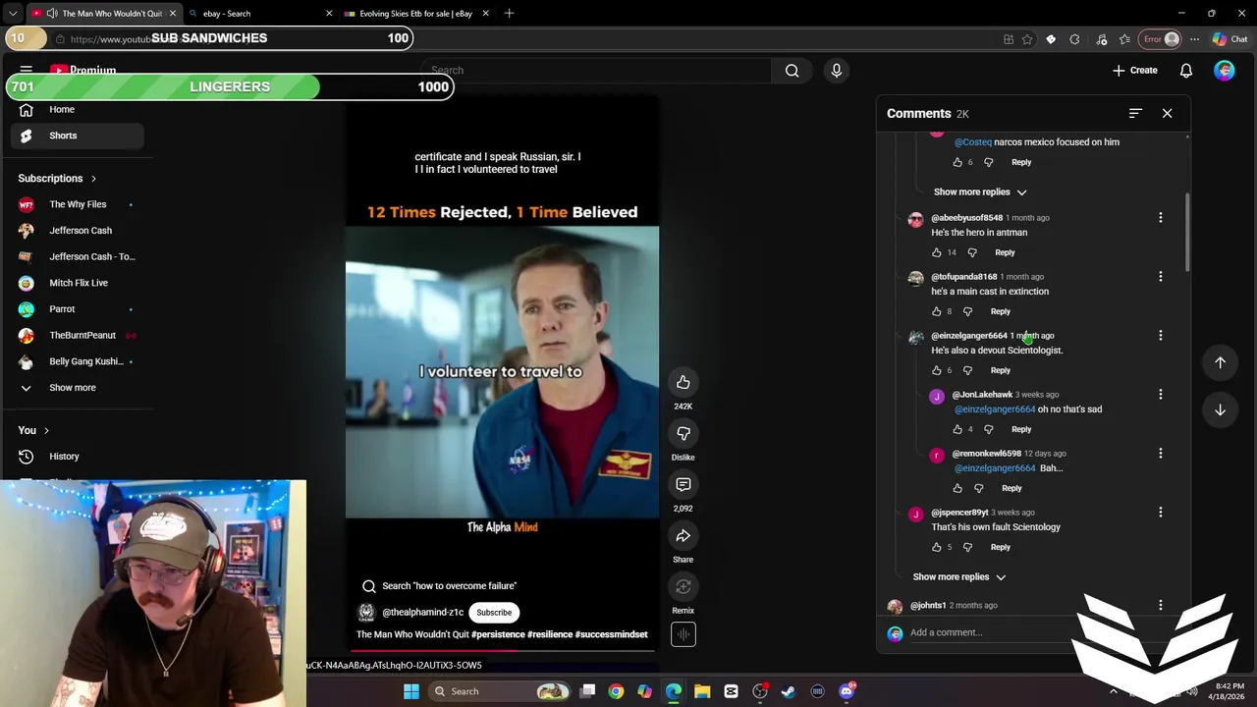Open The Why Files subscription channel

pyautogui.click(x=78, y=204)
